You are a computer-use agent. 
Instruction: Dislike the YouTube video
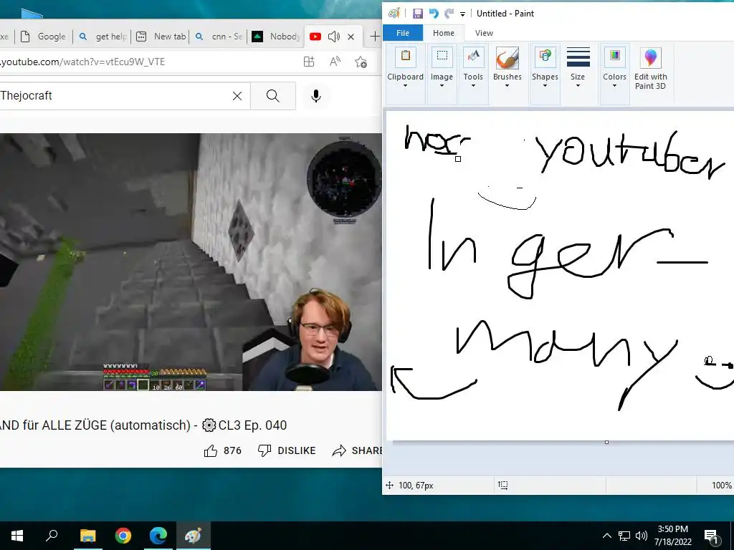(x=287, y=450)
